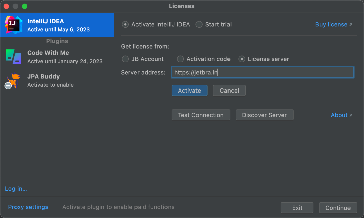
Task: Click the Code With Me plugin icon
Action: click(x=14, y=57)
